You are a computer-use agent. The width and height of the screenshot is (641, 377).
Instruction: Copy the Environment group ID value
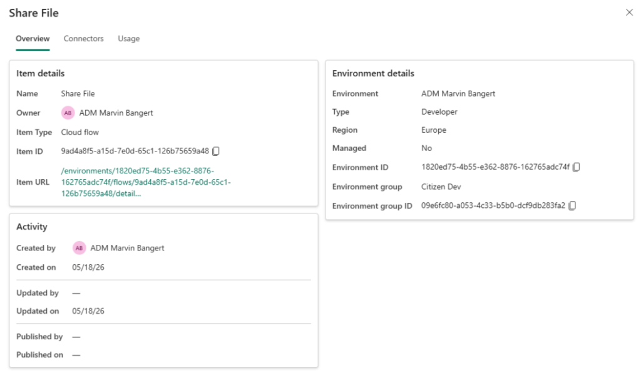pyautogui.click(x=572, y=205)
